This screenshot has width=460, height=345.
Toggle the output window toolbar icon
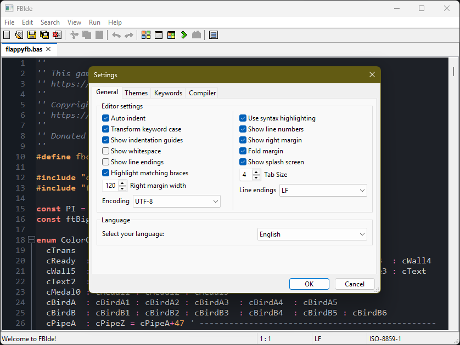tap(214, 35)
